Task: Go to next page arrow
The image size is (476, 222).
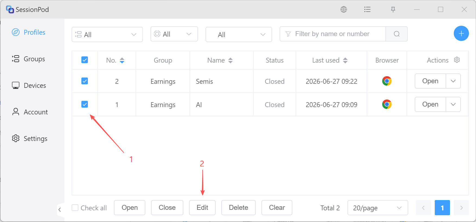Action: (x=461, y=208)
